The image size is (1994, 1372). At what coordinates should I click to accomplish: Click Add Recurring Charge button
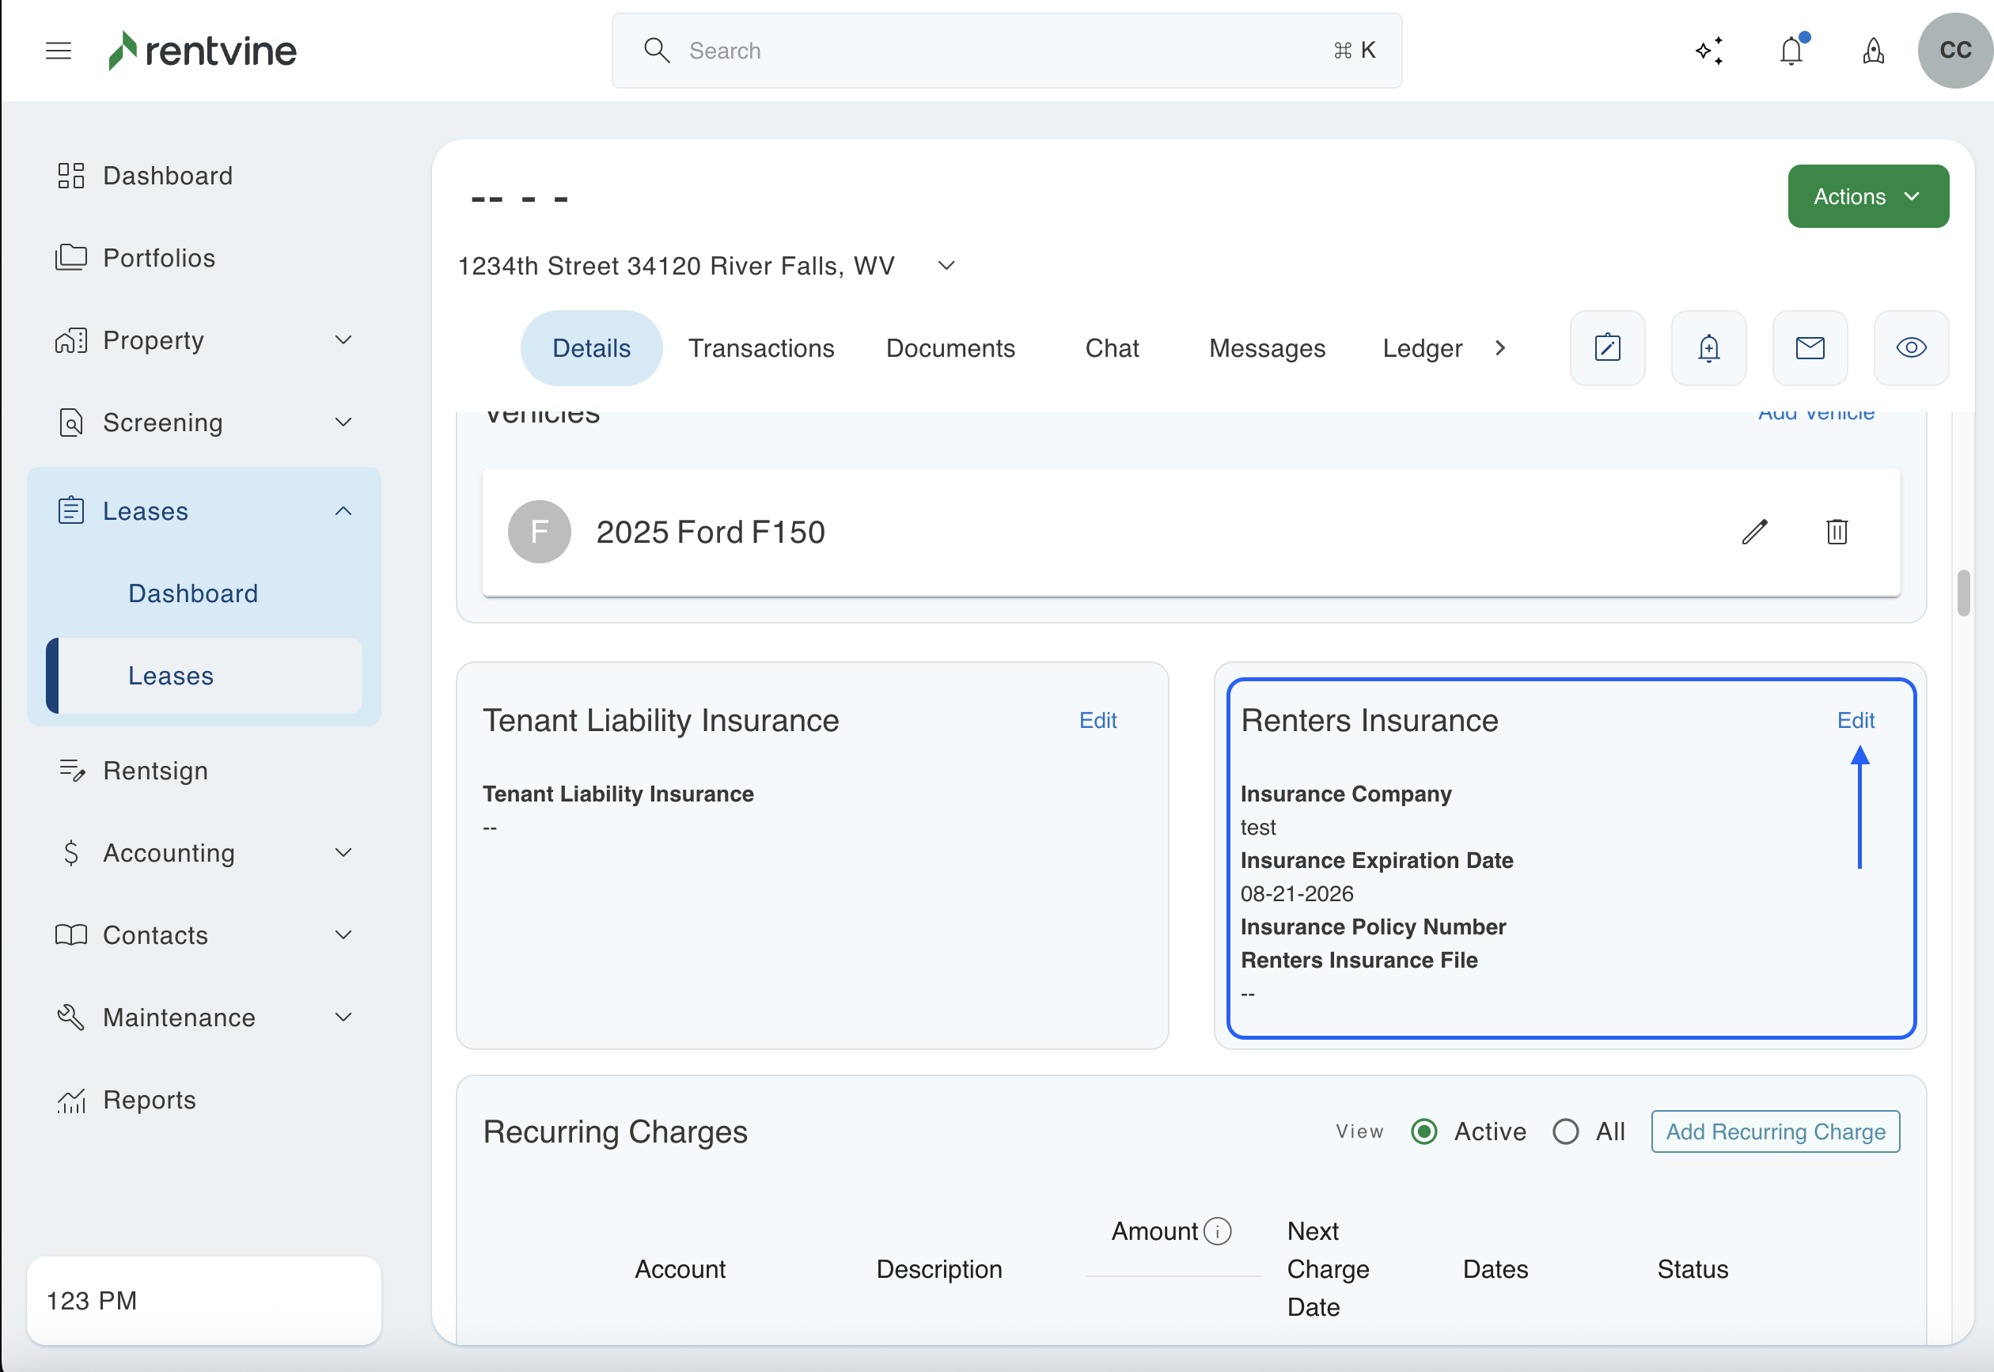coord(1775,1131)
